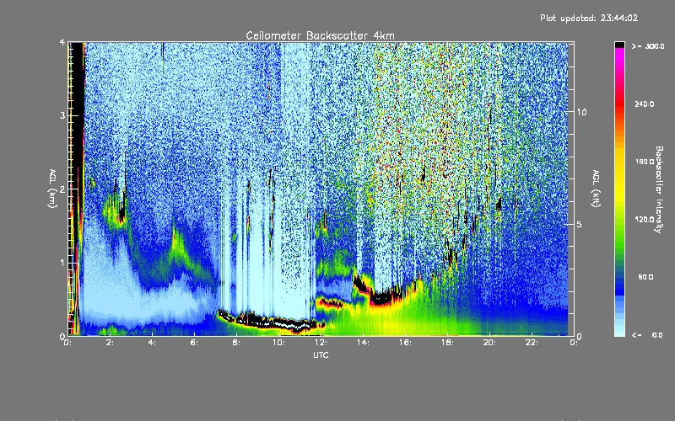Pick the red band in the colorbar

[x=619, y=103]
